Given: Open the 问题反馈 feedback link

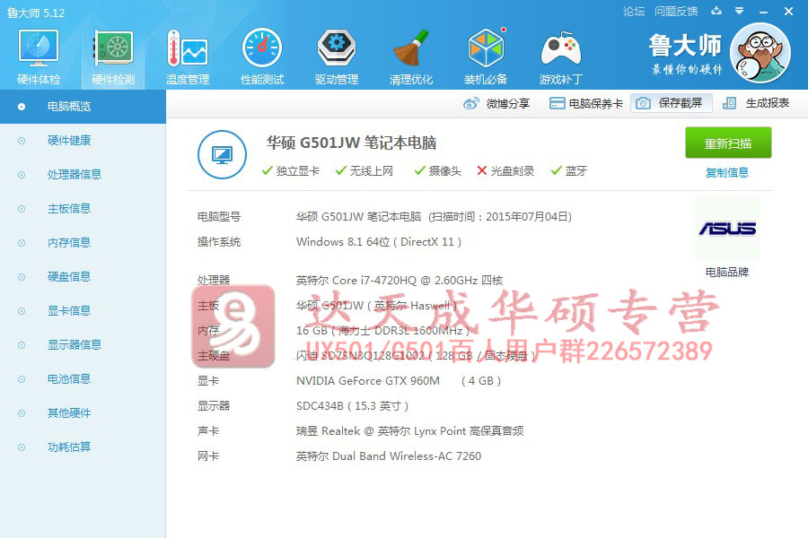Looking at the screenshot, I should (676, 12).
